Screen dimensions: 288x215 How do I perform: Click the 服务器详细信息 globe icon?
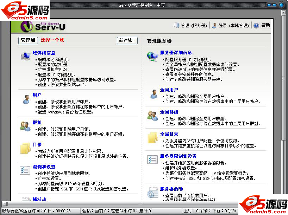click(152, 57)
